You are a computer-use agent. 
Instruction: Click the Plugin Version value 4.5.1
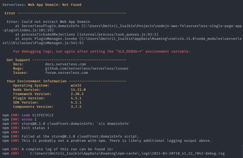point(76,98)
